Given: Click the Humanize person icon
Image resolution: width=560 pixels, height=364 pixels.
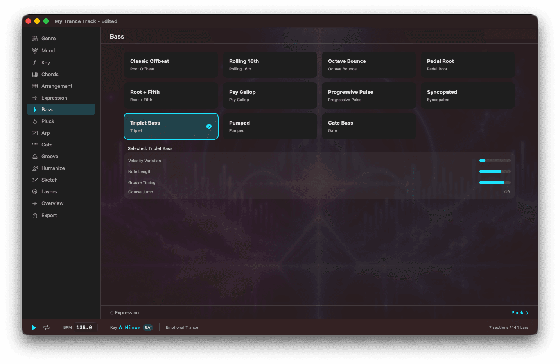Looking at the screenshot, I should 35,168.
